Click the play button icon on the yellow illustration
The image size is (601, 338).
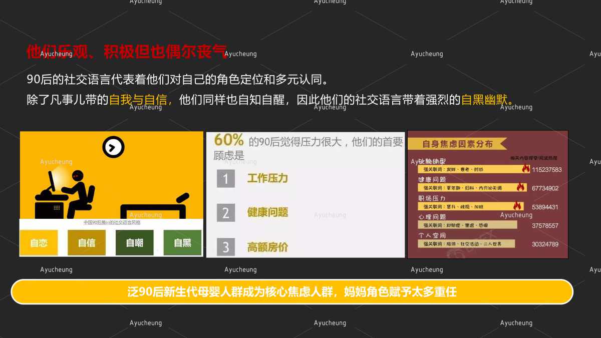[x=114, y=147]
